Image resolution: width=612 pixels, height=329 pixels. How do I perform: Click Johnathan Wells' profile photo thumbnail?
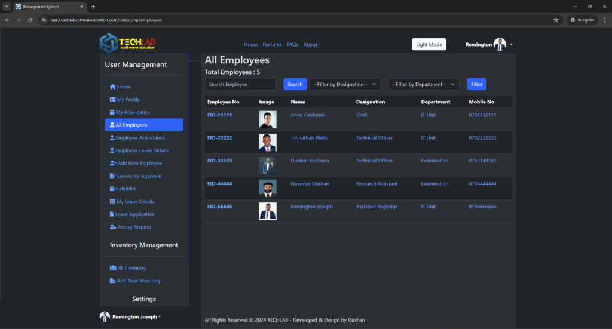pos(268,143)
